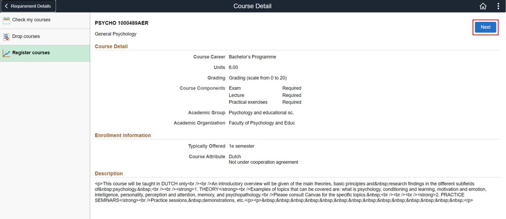The height and width of the screenshot is (219, 506).
Task: Click the Course Detail section heading
Action: click(111, 46)
